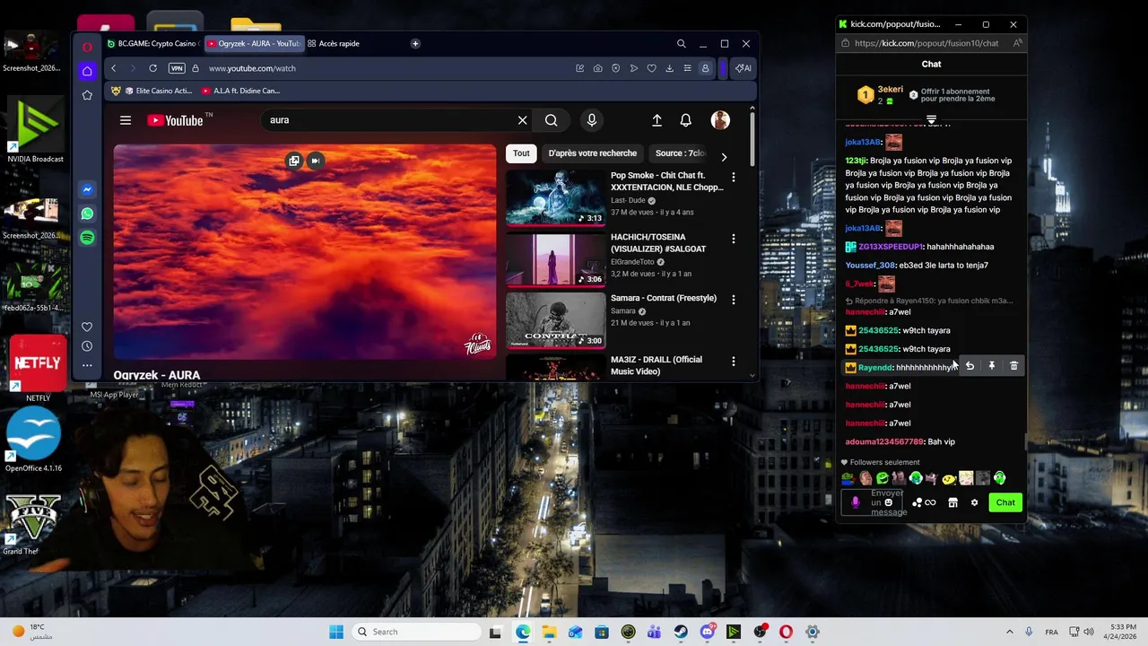
Task: Reload the page in Opera
Action: pos(152,68)
